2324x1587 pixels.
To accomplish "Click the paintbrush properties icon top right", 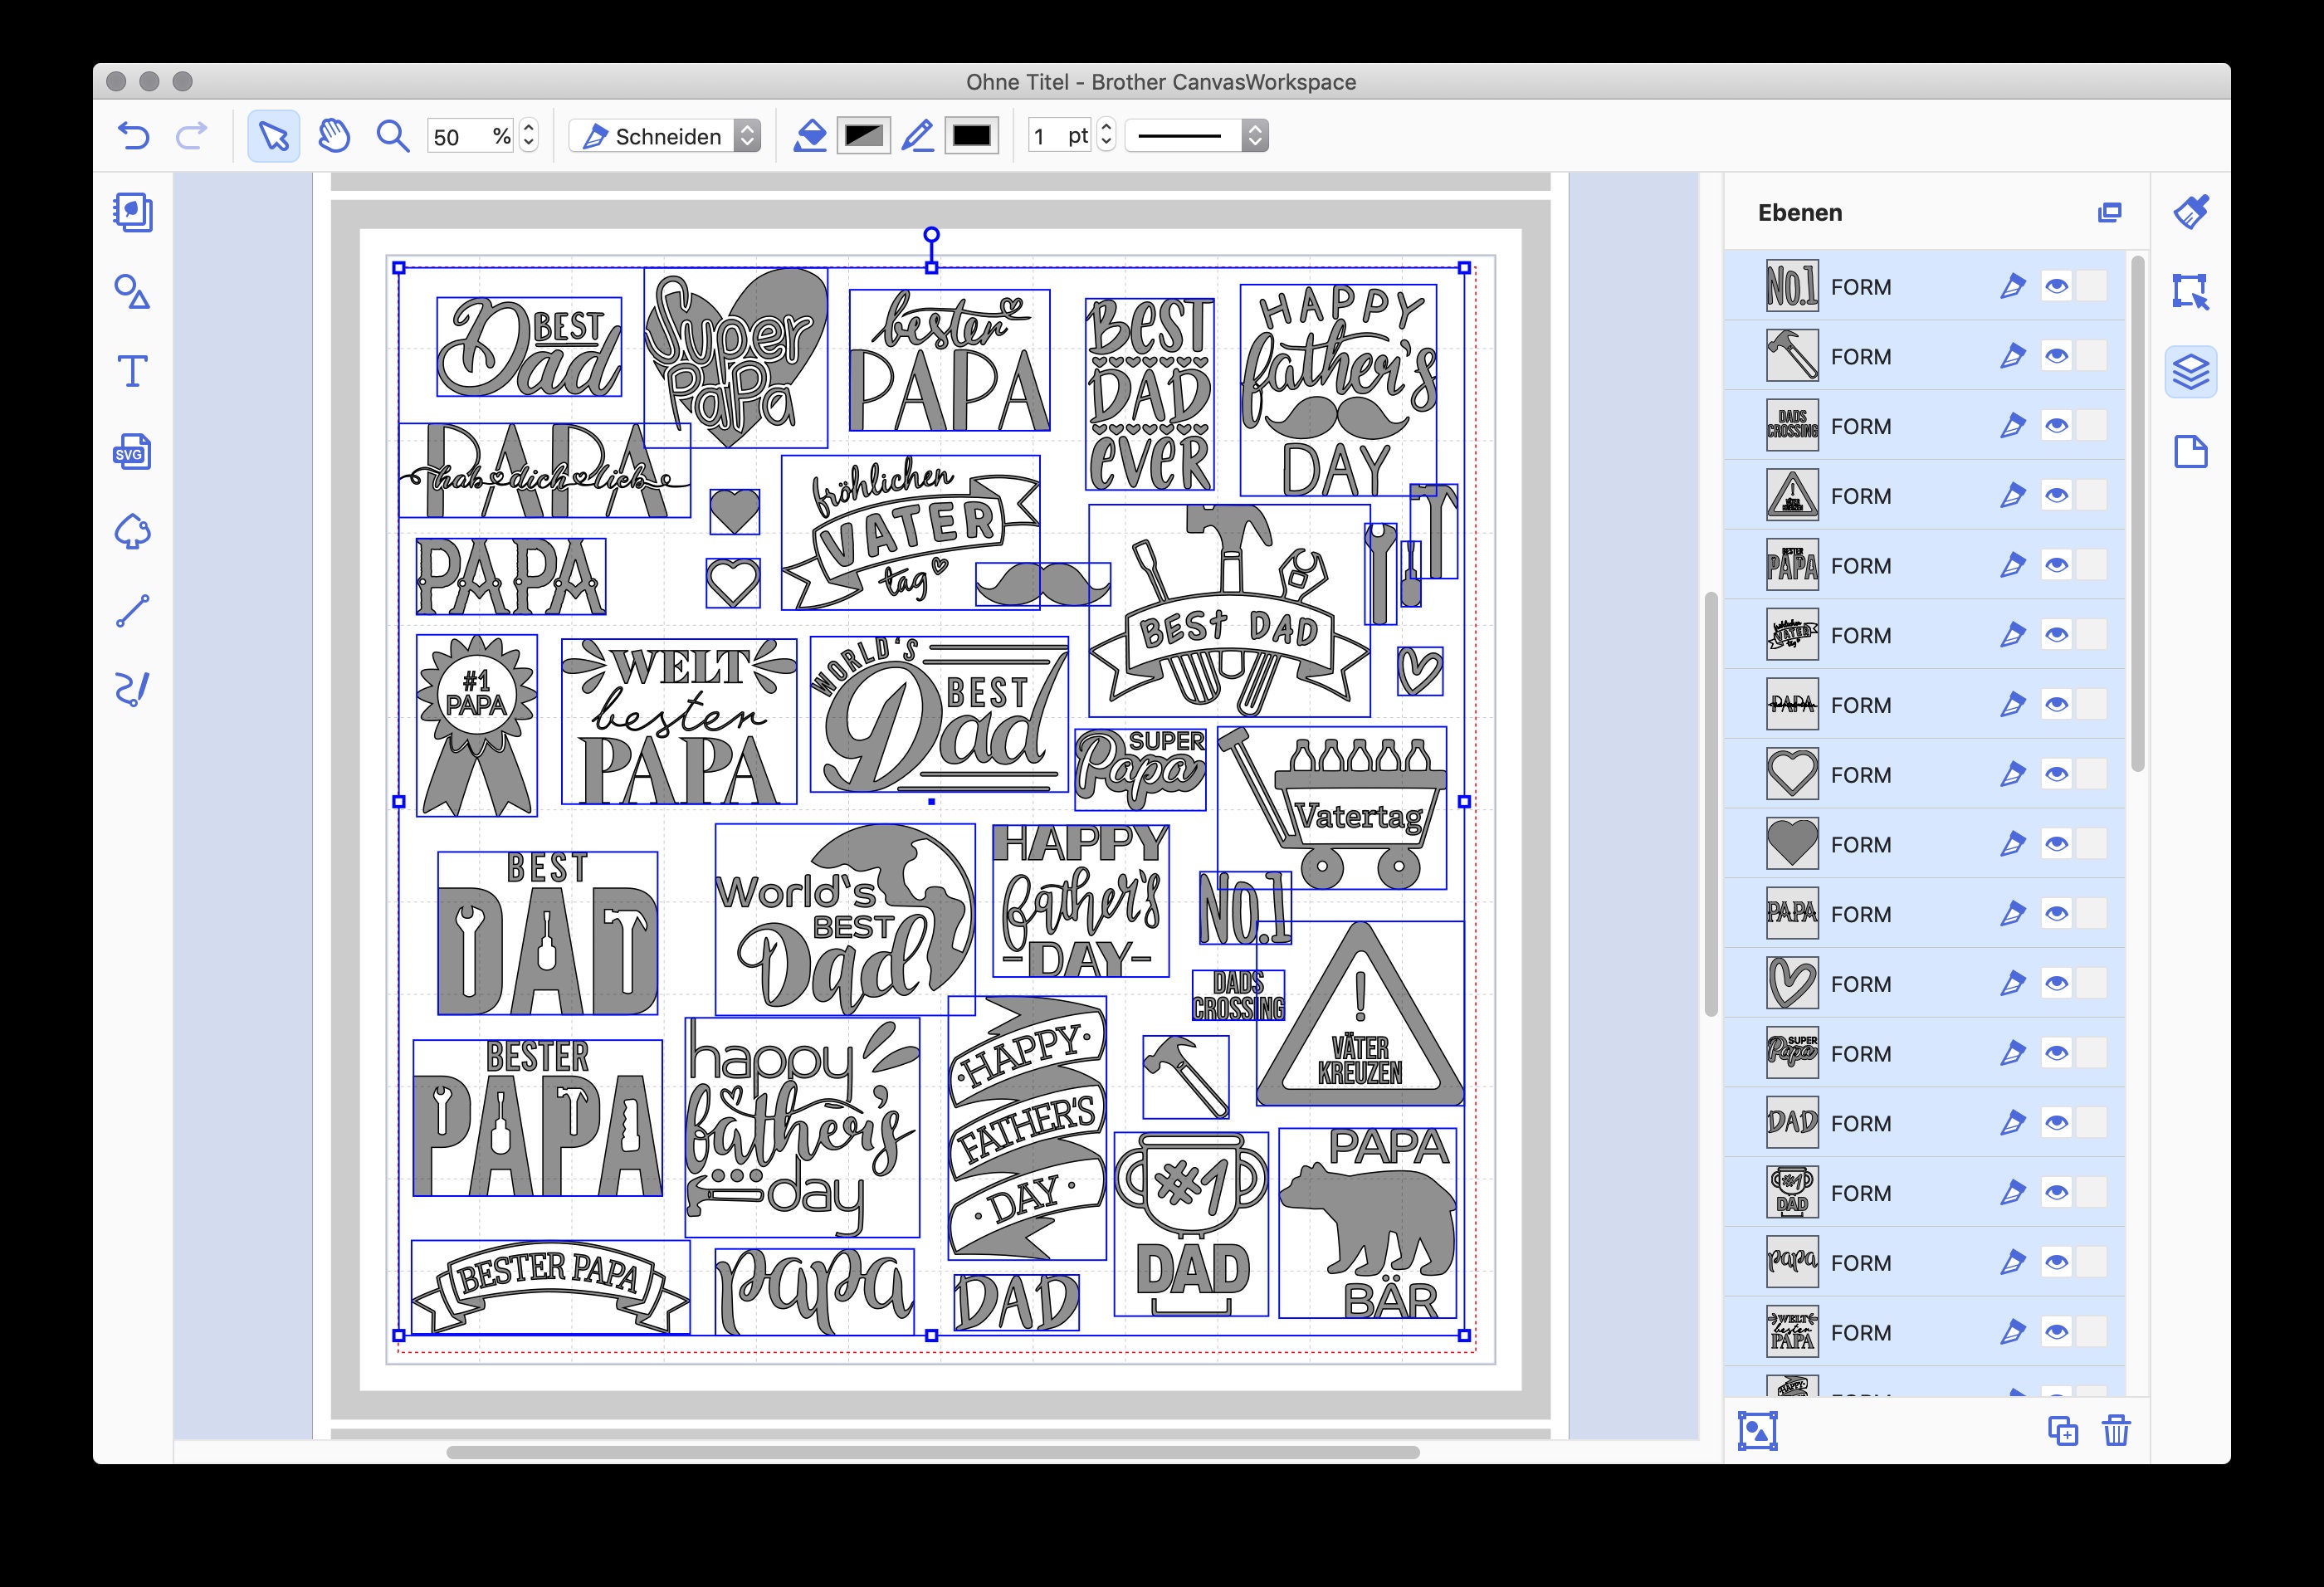I will pos(2192,213).
